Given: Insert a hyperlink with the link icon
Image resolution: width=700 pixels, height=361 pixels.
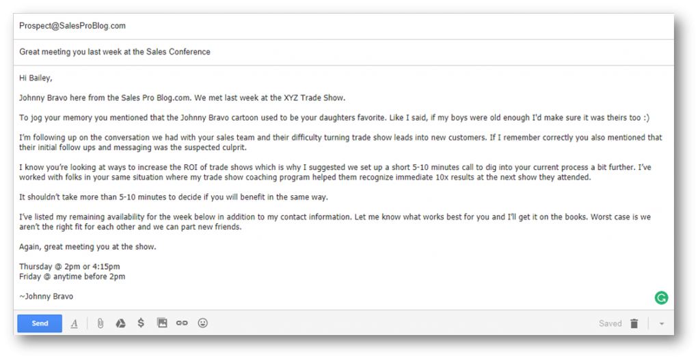Looking at the screenshot, I should pos(182,323).
